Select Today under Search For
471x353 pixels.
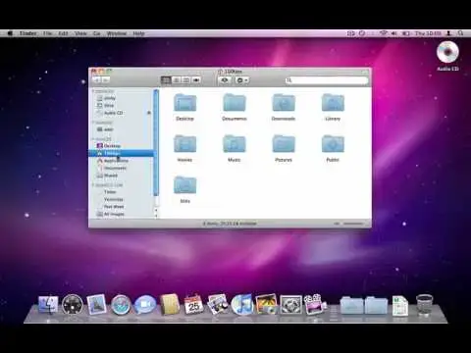(121, 192)
